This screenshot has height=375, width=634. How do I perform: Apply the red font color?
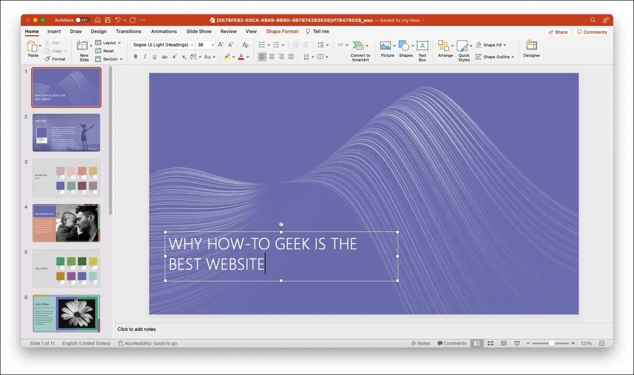point(241,57)
